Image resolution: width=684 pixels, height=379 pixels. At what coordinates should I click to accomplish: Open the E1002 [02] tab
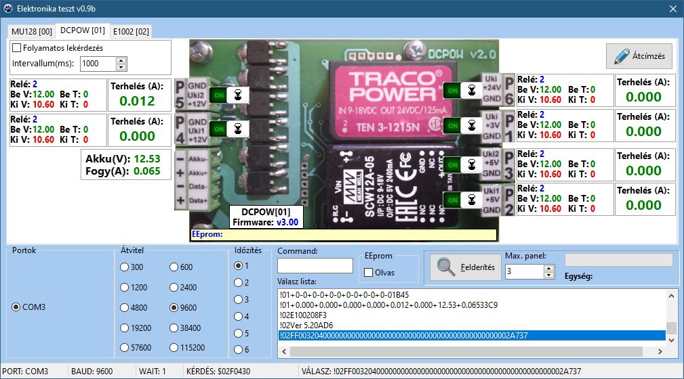tap(132, 31)
